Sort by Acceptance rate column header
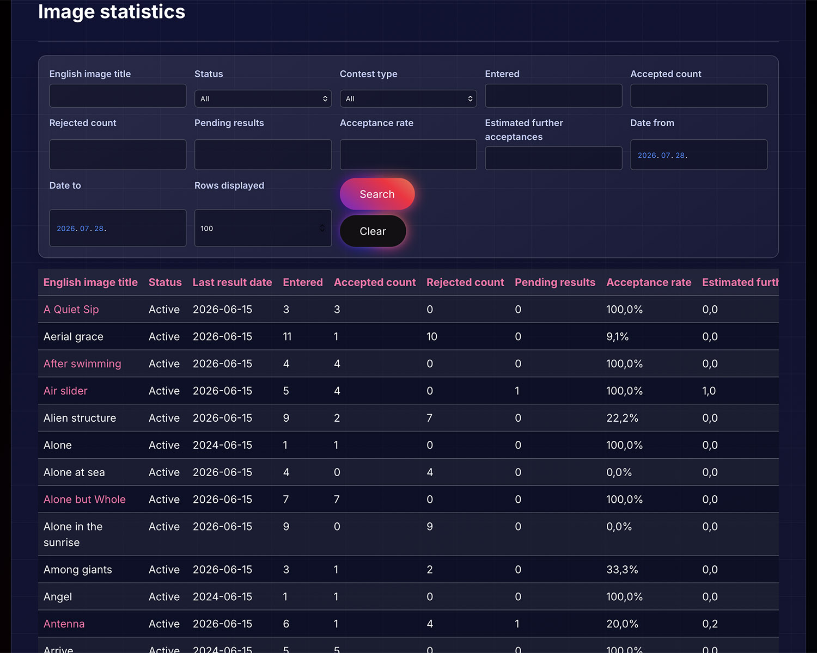Image resolution: width=817 pixels, height=653 pixels. click(649, 282)
